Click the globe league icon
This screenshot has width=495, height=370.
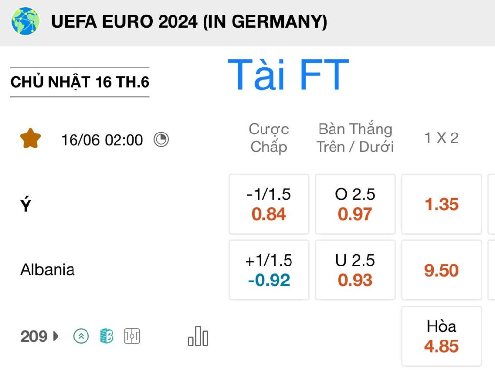click(25, 21)
